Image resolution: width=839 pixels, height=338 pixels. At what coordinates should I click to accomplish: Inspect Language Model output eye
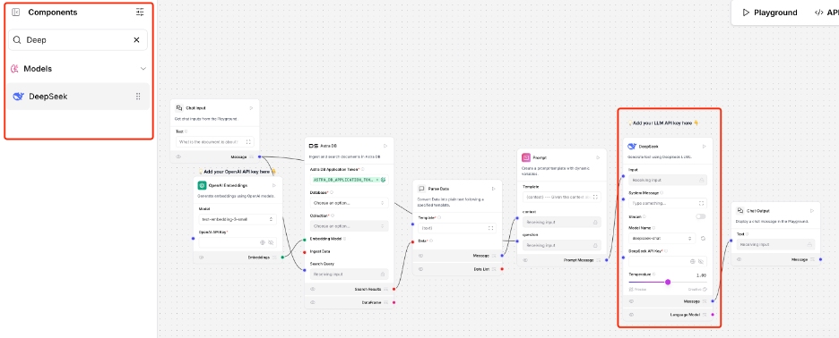(x=631, y=315)
